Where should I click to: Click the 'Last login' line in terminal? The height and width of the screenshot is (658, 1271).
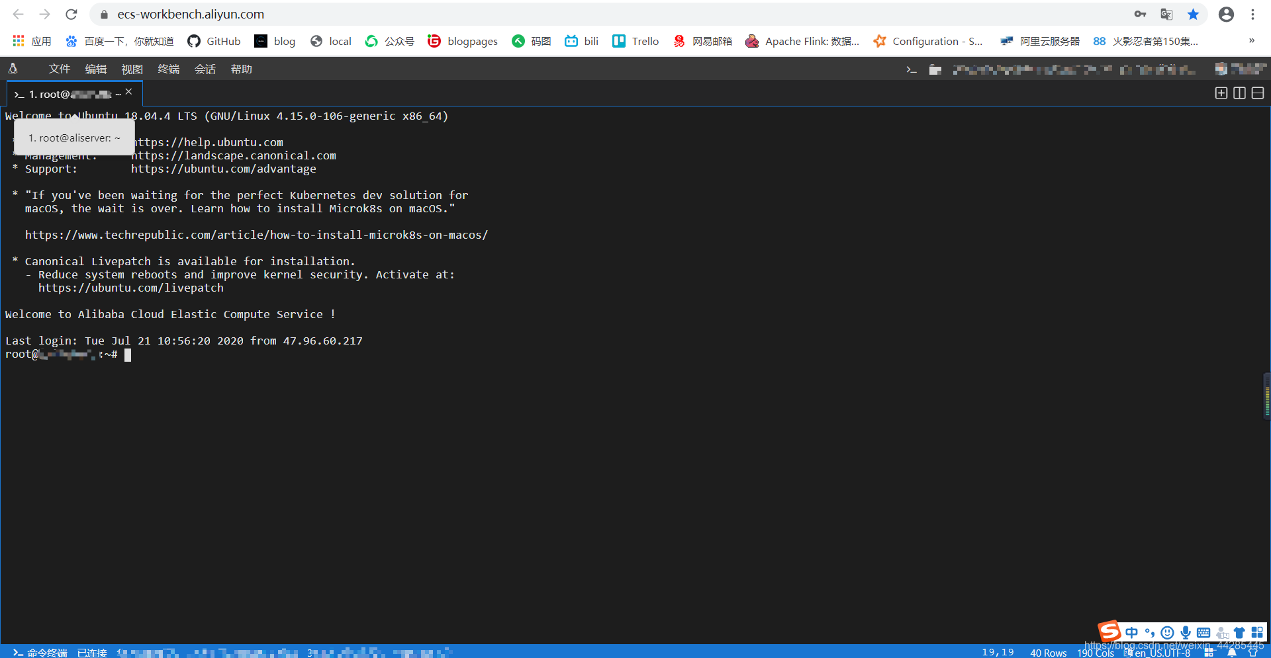[x=183, y=341]
